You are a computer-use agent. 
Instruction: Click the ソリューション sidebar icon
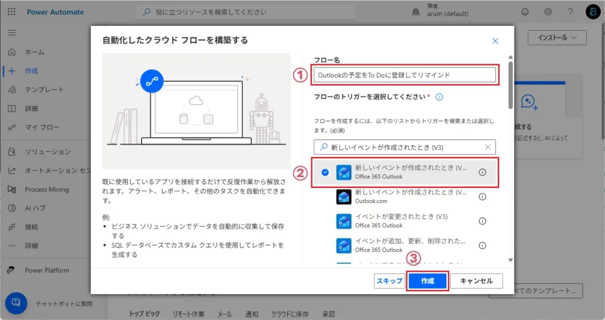tap(12, 152)
